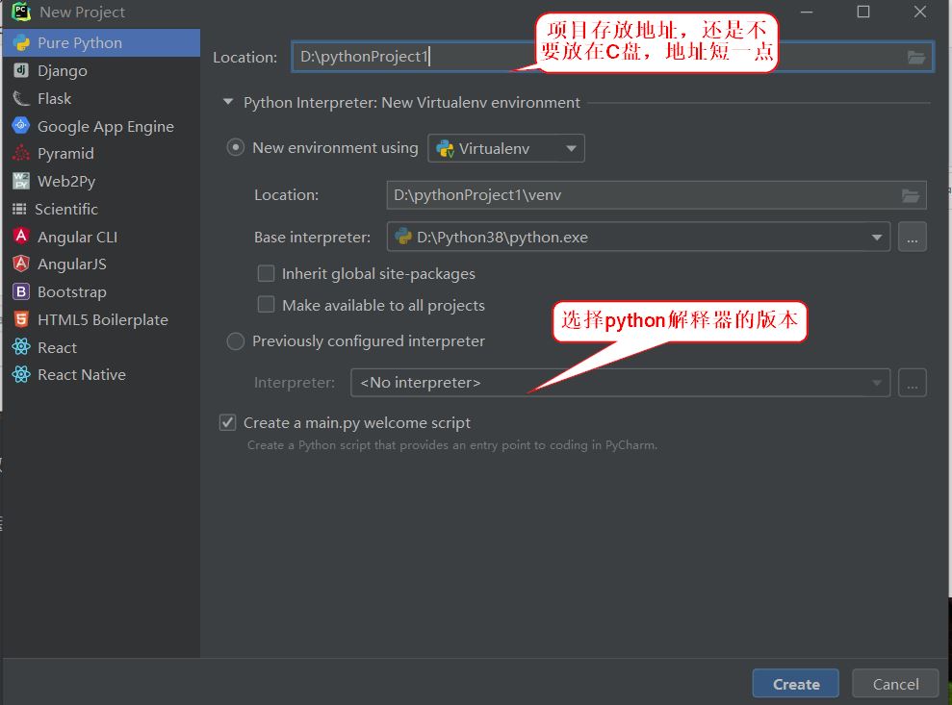Click Virtualenv Python icon in combo box

click(445, 149)
